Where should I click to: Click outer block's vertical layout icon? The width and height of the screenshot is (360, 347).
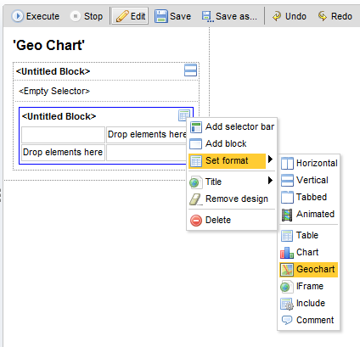tap(190, 70)
